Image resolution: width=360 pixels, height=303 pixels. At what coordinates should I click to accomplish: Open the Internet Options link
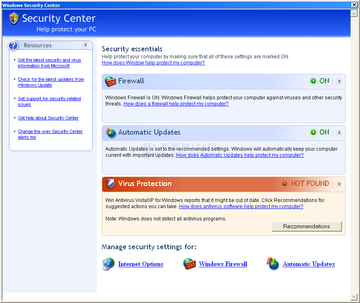pyautogui.click(x=140, y=264)
